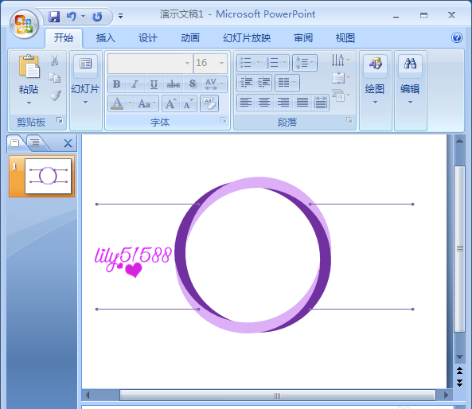Open the font size dropdown showing 16

point(221,63)
